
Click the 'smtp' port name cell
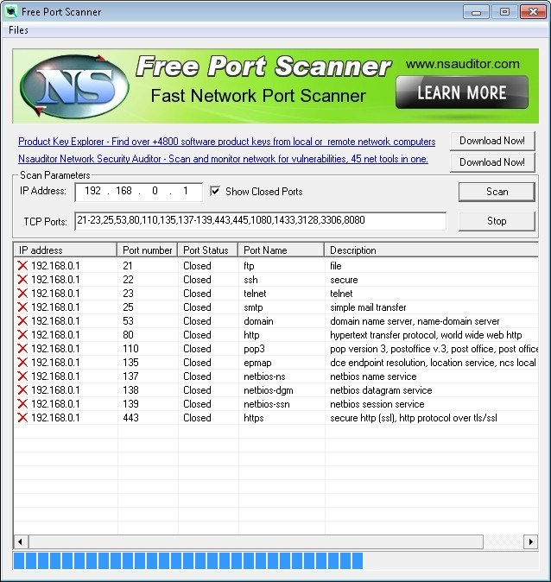click(253, 307)
